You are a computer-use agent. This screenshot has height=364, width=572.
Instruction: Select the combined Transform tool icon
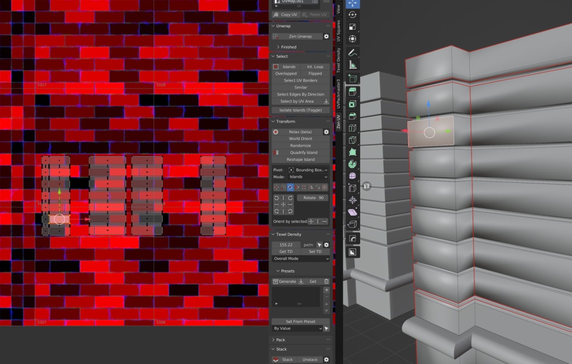click(x=352, y=39)
